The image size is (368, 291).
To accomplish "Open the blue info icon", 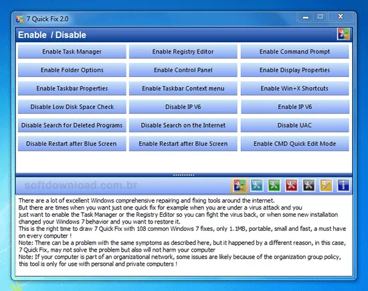I will point(343,185).
